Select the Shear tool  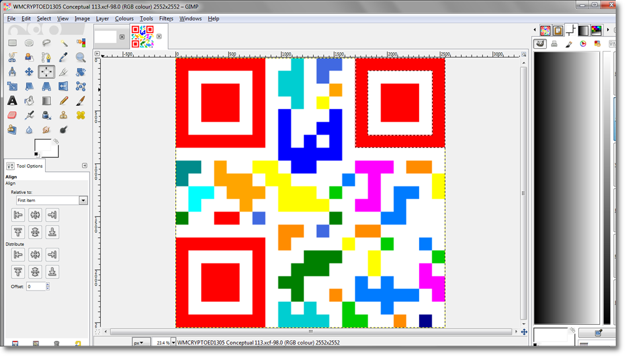click(x=29, y=86)
